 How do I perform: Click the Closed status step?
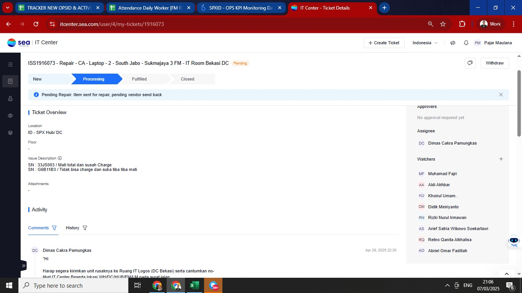[191, 79]
